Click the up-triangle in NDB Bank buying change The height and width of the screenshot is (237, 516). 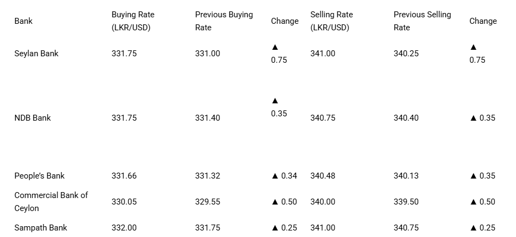coord(275,101)
